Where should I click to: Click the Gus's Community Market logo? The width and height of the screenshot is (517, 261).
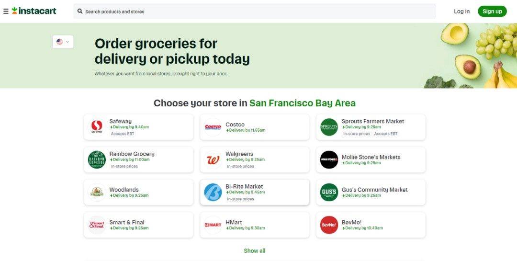329,192
